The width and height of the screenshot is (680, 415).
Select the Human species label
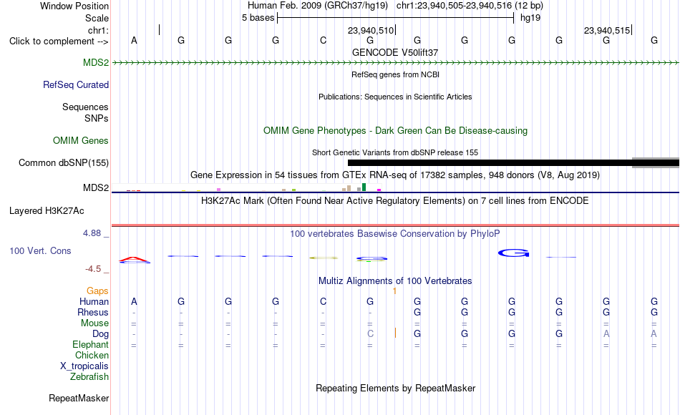pyautogui.click(x=94, y=301)
